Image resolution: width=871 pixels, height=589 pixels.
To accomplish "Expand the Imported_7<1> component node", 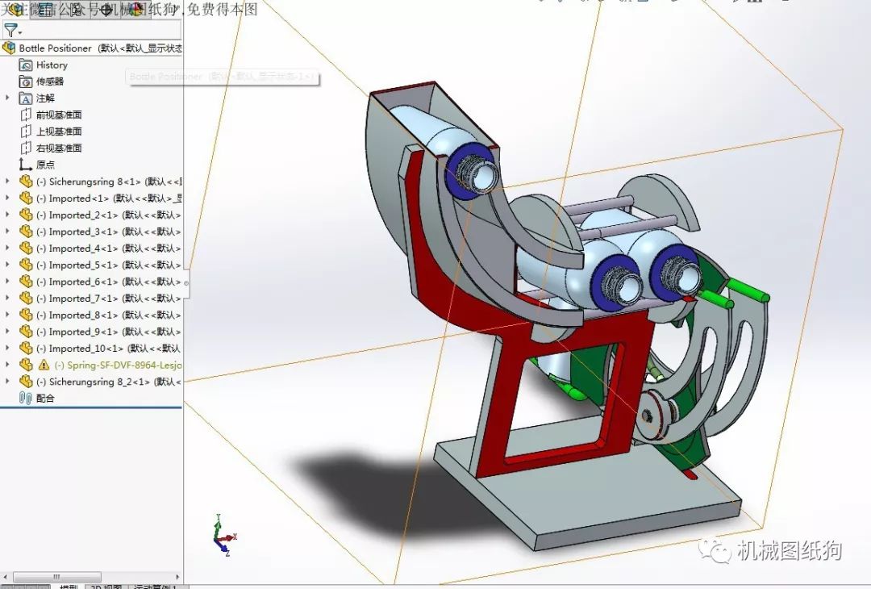I will pyautogui.click(x=7, y=298).
